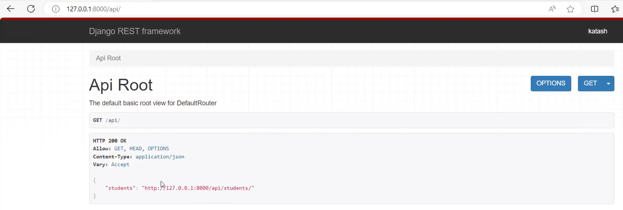Image resolution: width=623 pixels, height=210 pixels.
Task: Follow the students API URL link
Action: (x=198, y=188)
